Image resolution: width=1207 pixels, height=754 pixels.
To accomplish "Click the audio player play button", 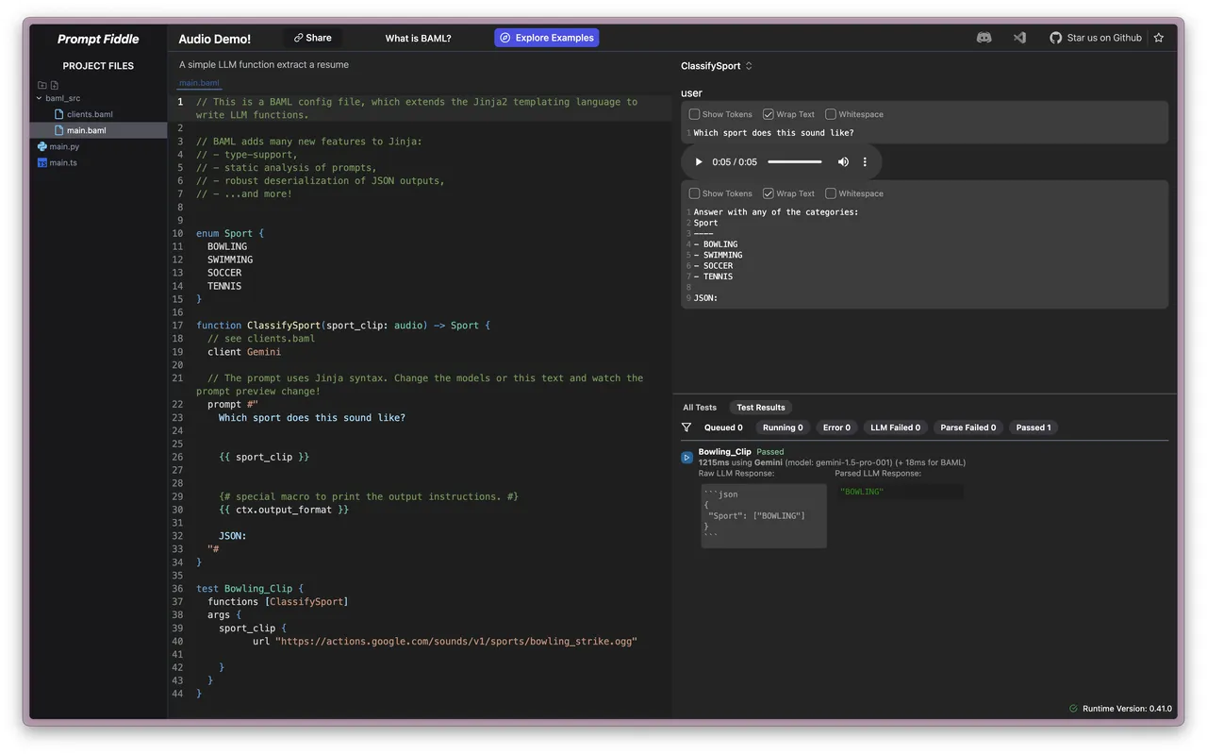I will 699,162.
